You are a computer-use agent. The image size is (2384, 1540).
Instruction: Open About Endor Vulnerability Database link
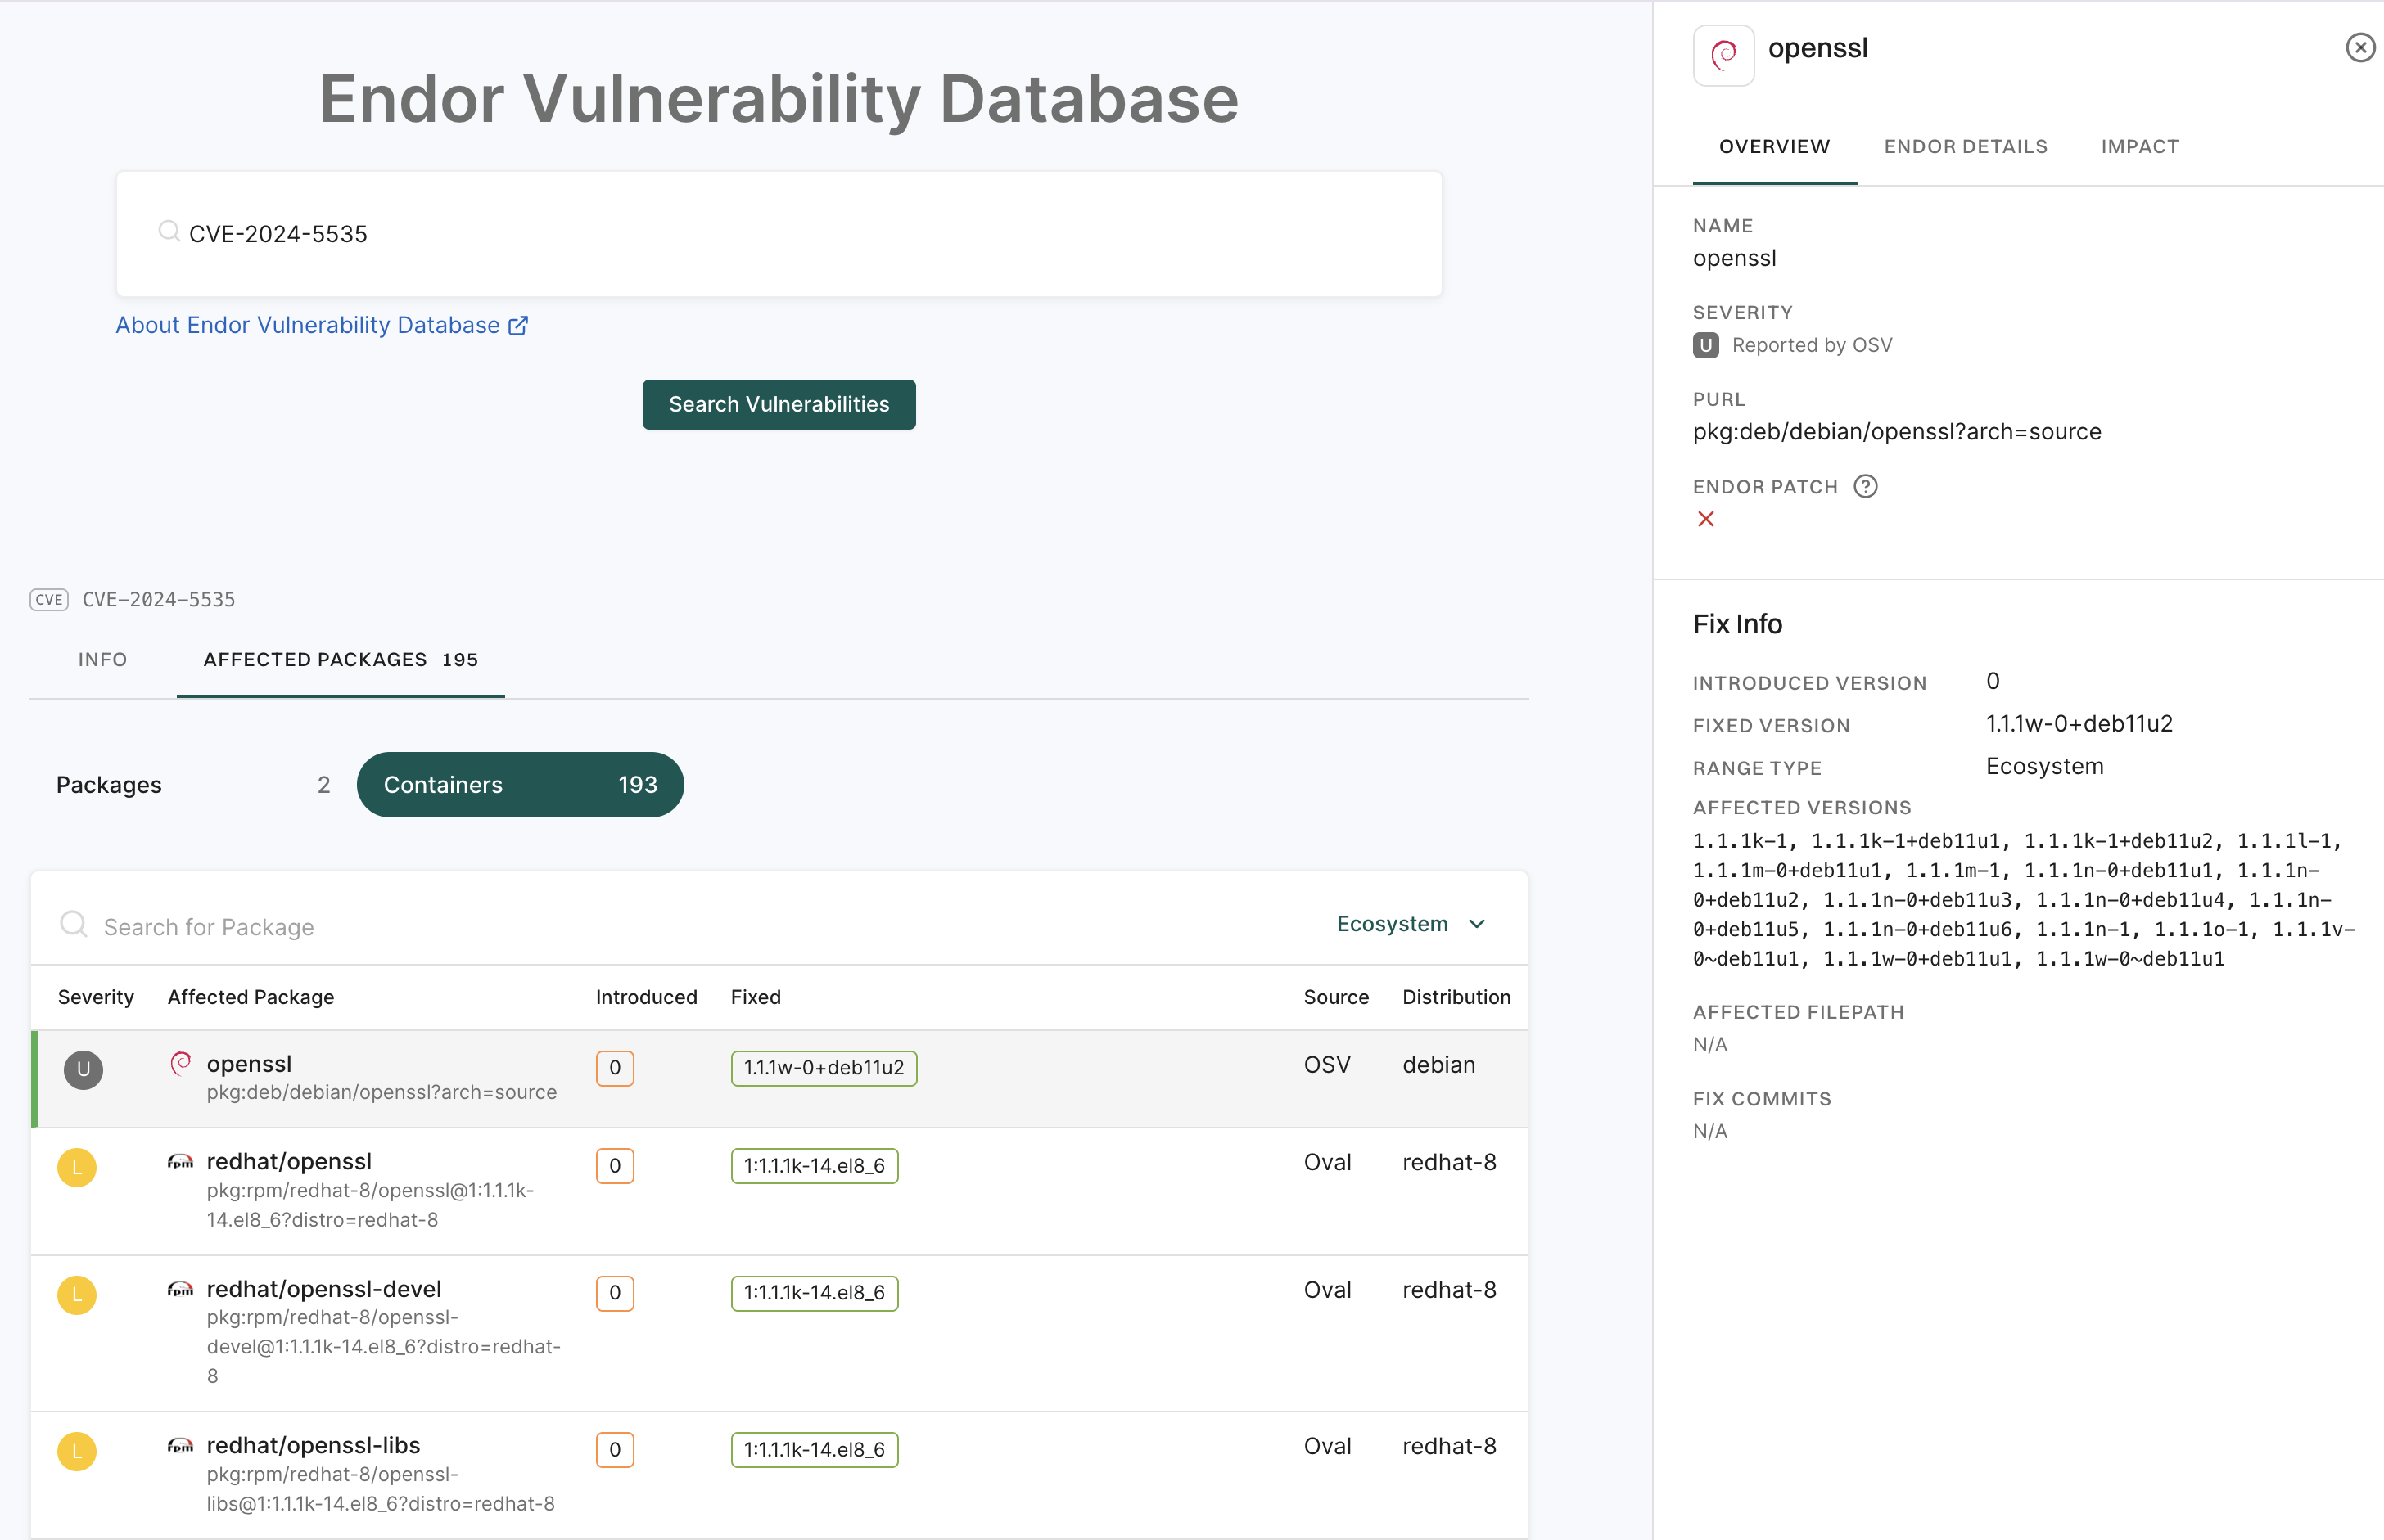(x=308, y=326)
